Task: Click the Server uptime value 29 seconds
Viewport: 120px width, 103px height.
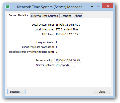Action: [x=62, y=65]
